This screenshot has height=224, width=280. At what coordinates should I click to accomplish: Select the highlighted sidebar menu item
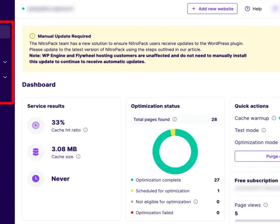[5, 32]
